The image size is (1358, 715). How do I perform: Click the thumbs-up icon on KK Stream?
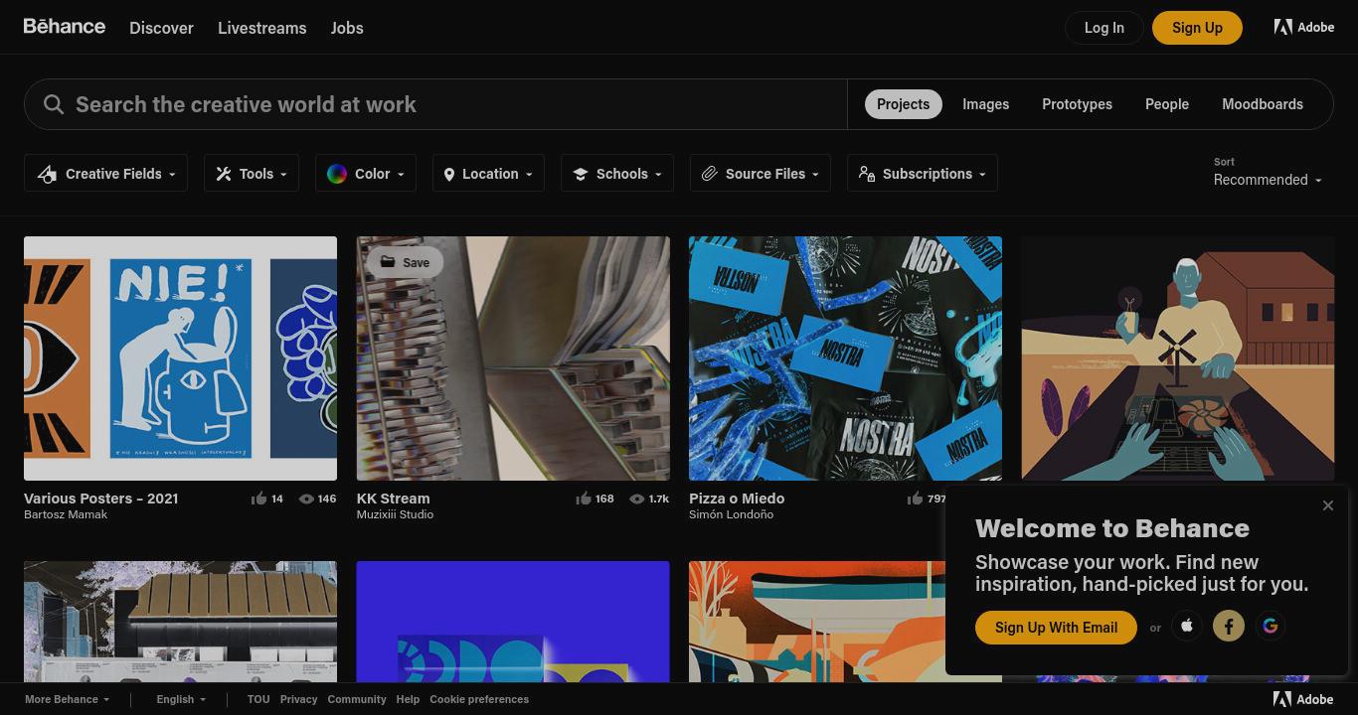point(584,499)
